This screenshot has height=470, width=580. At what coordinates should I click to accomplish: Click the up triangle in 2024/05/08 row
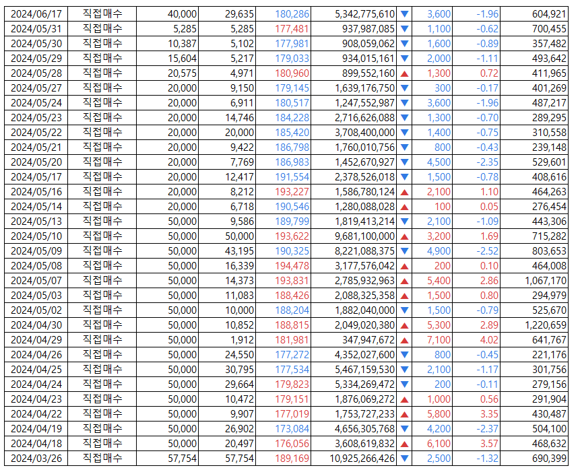coord(404,266)
